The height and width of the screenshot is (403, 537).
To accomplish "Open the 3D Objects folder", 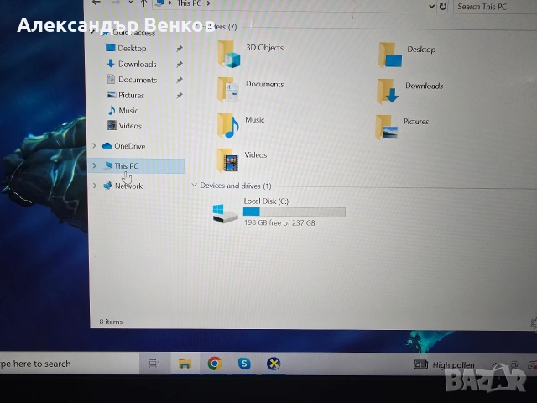I will pyautogui.click(x=229, y=53).
